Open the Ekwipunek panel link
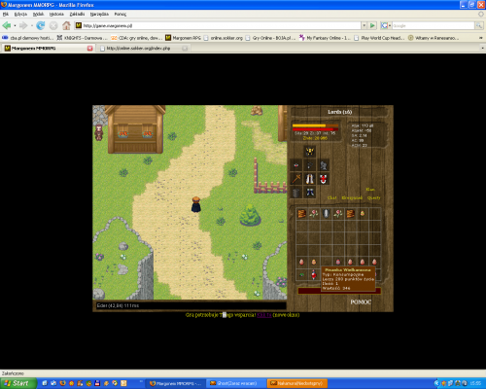 pyautogui.click(x=352, y=197)
